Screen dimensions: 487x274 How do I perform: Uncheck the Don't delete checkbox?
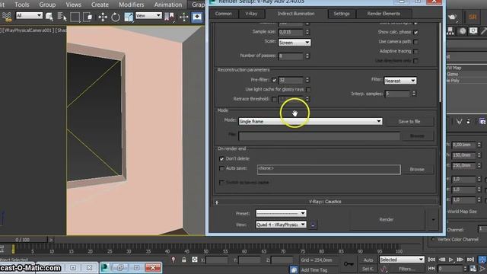coord(221,159)
